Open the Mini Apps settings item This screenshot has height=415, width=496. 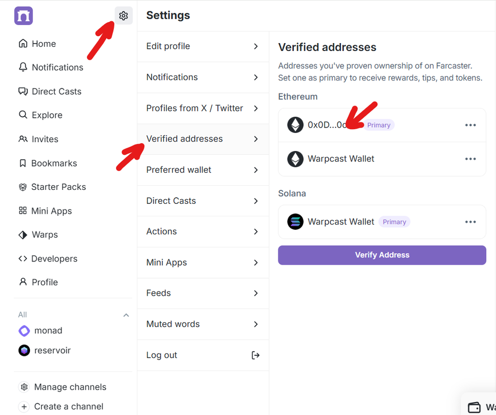point(203,262)
